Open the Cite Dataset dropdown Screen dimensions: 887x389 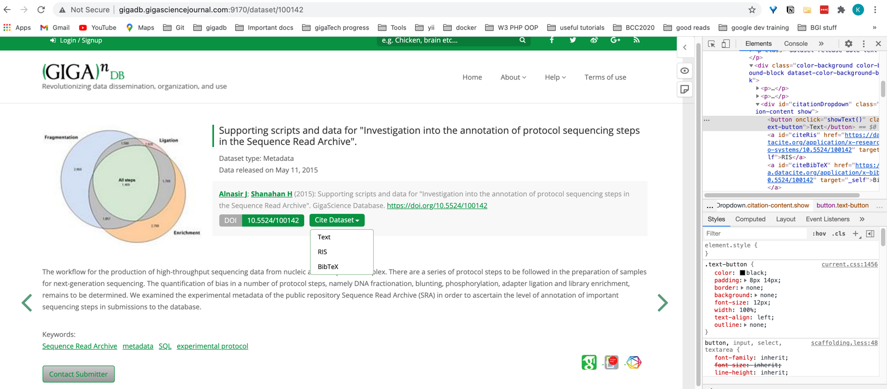pos(337,220)
